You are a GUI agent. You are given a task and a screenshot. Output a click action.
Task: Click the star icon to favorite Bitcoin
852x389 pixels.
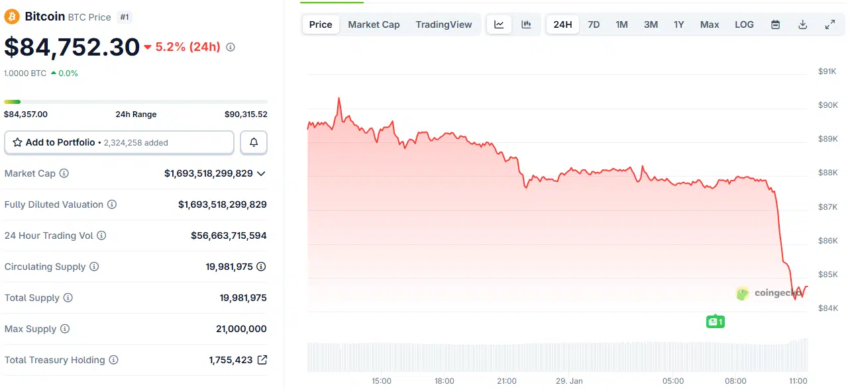(18, 142)
